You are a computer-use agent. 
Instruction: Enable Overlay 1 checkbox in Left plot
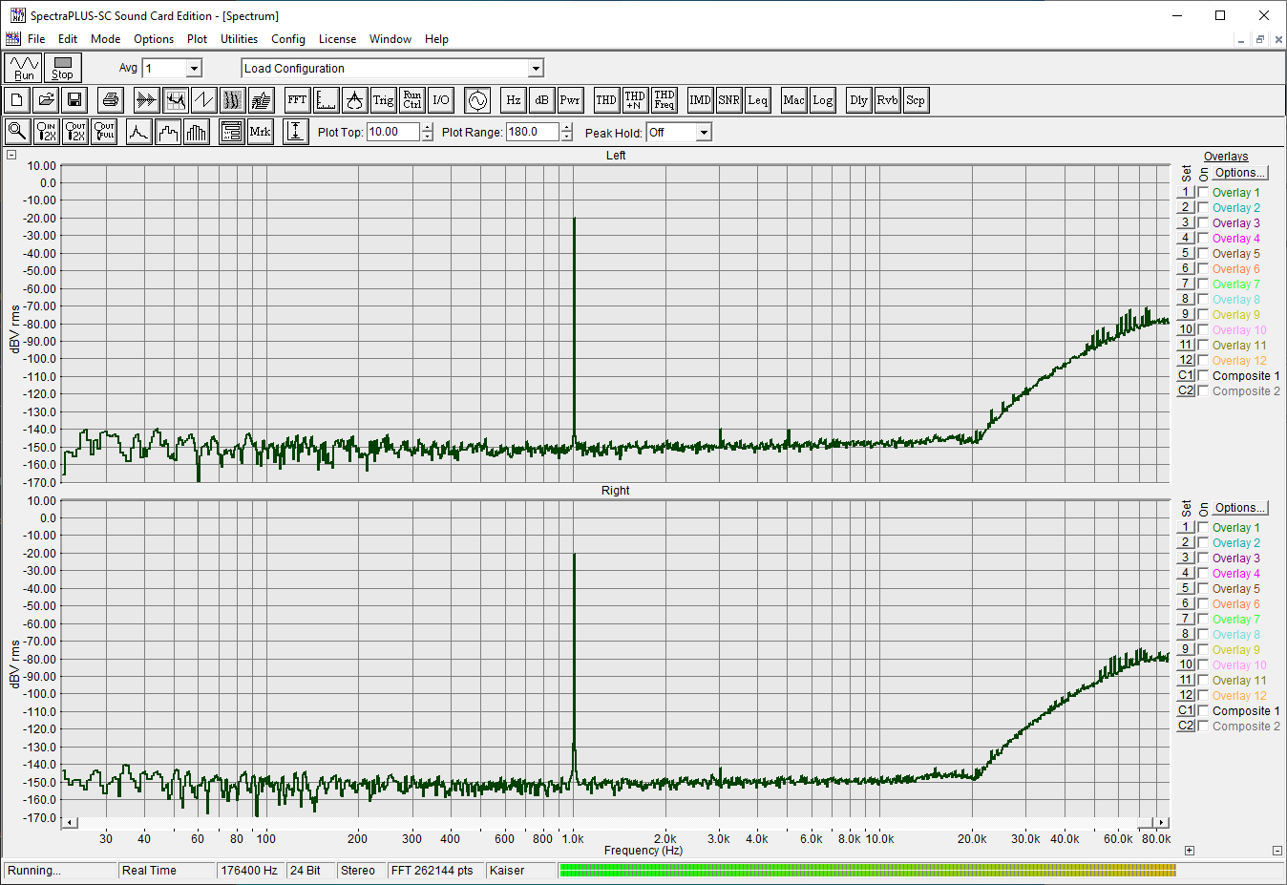coord(1203,193)
